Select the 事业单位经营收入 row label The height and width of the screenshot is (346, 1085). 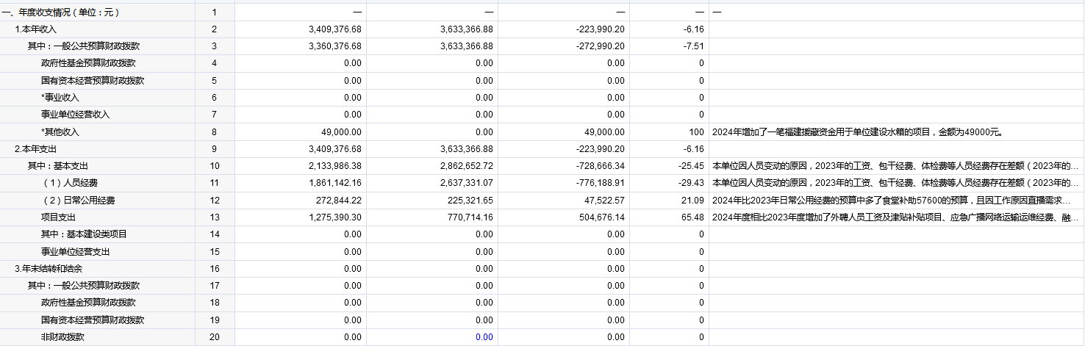(75, 114)
